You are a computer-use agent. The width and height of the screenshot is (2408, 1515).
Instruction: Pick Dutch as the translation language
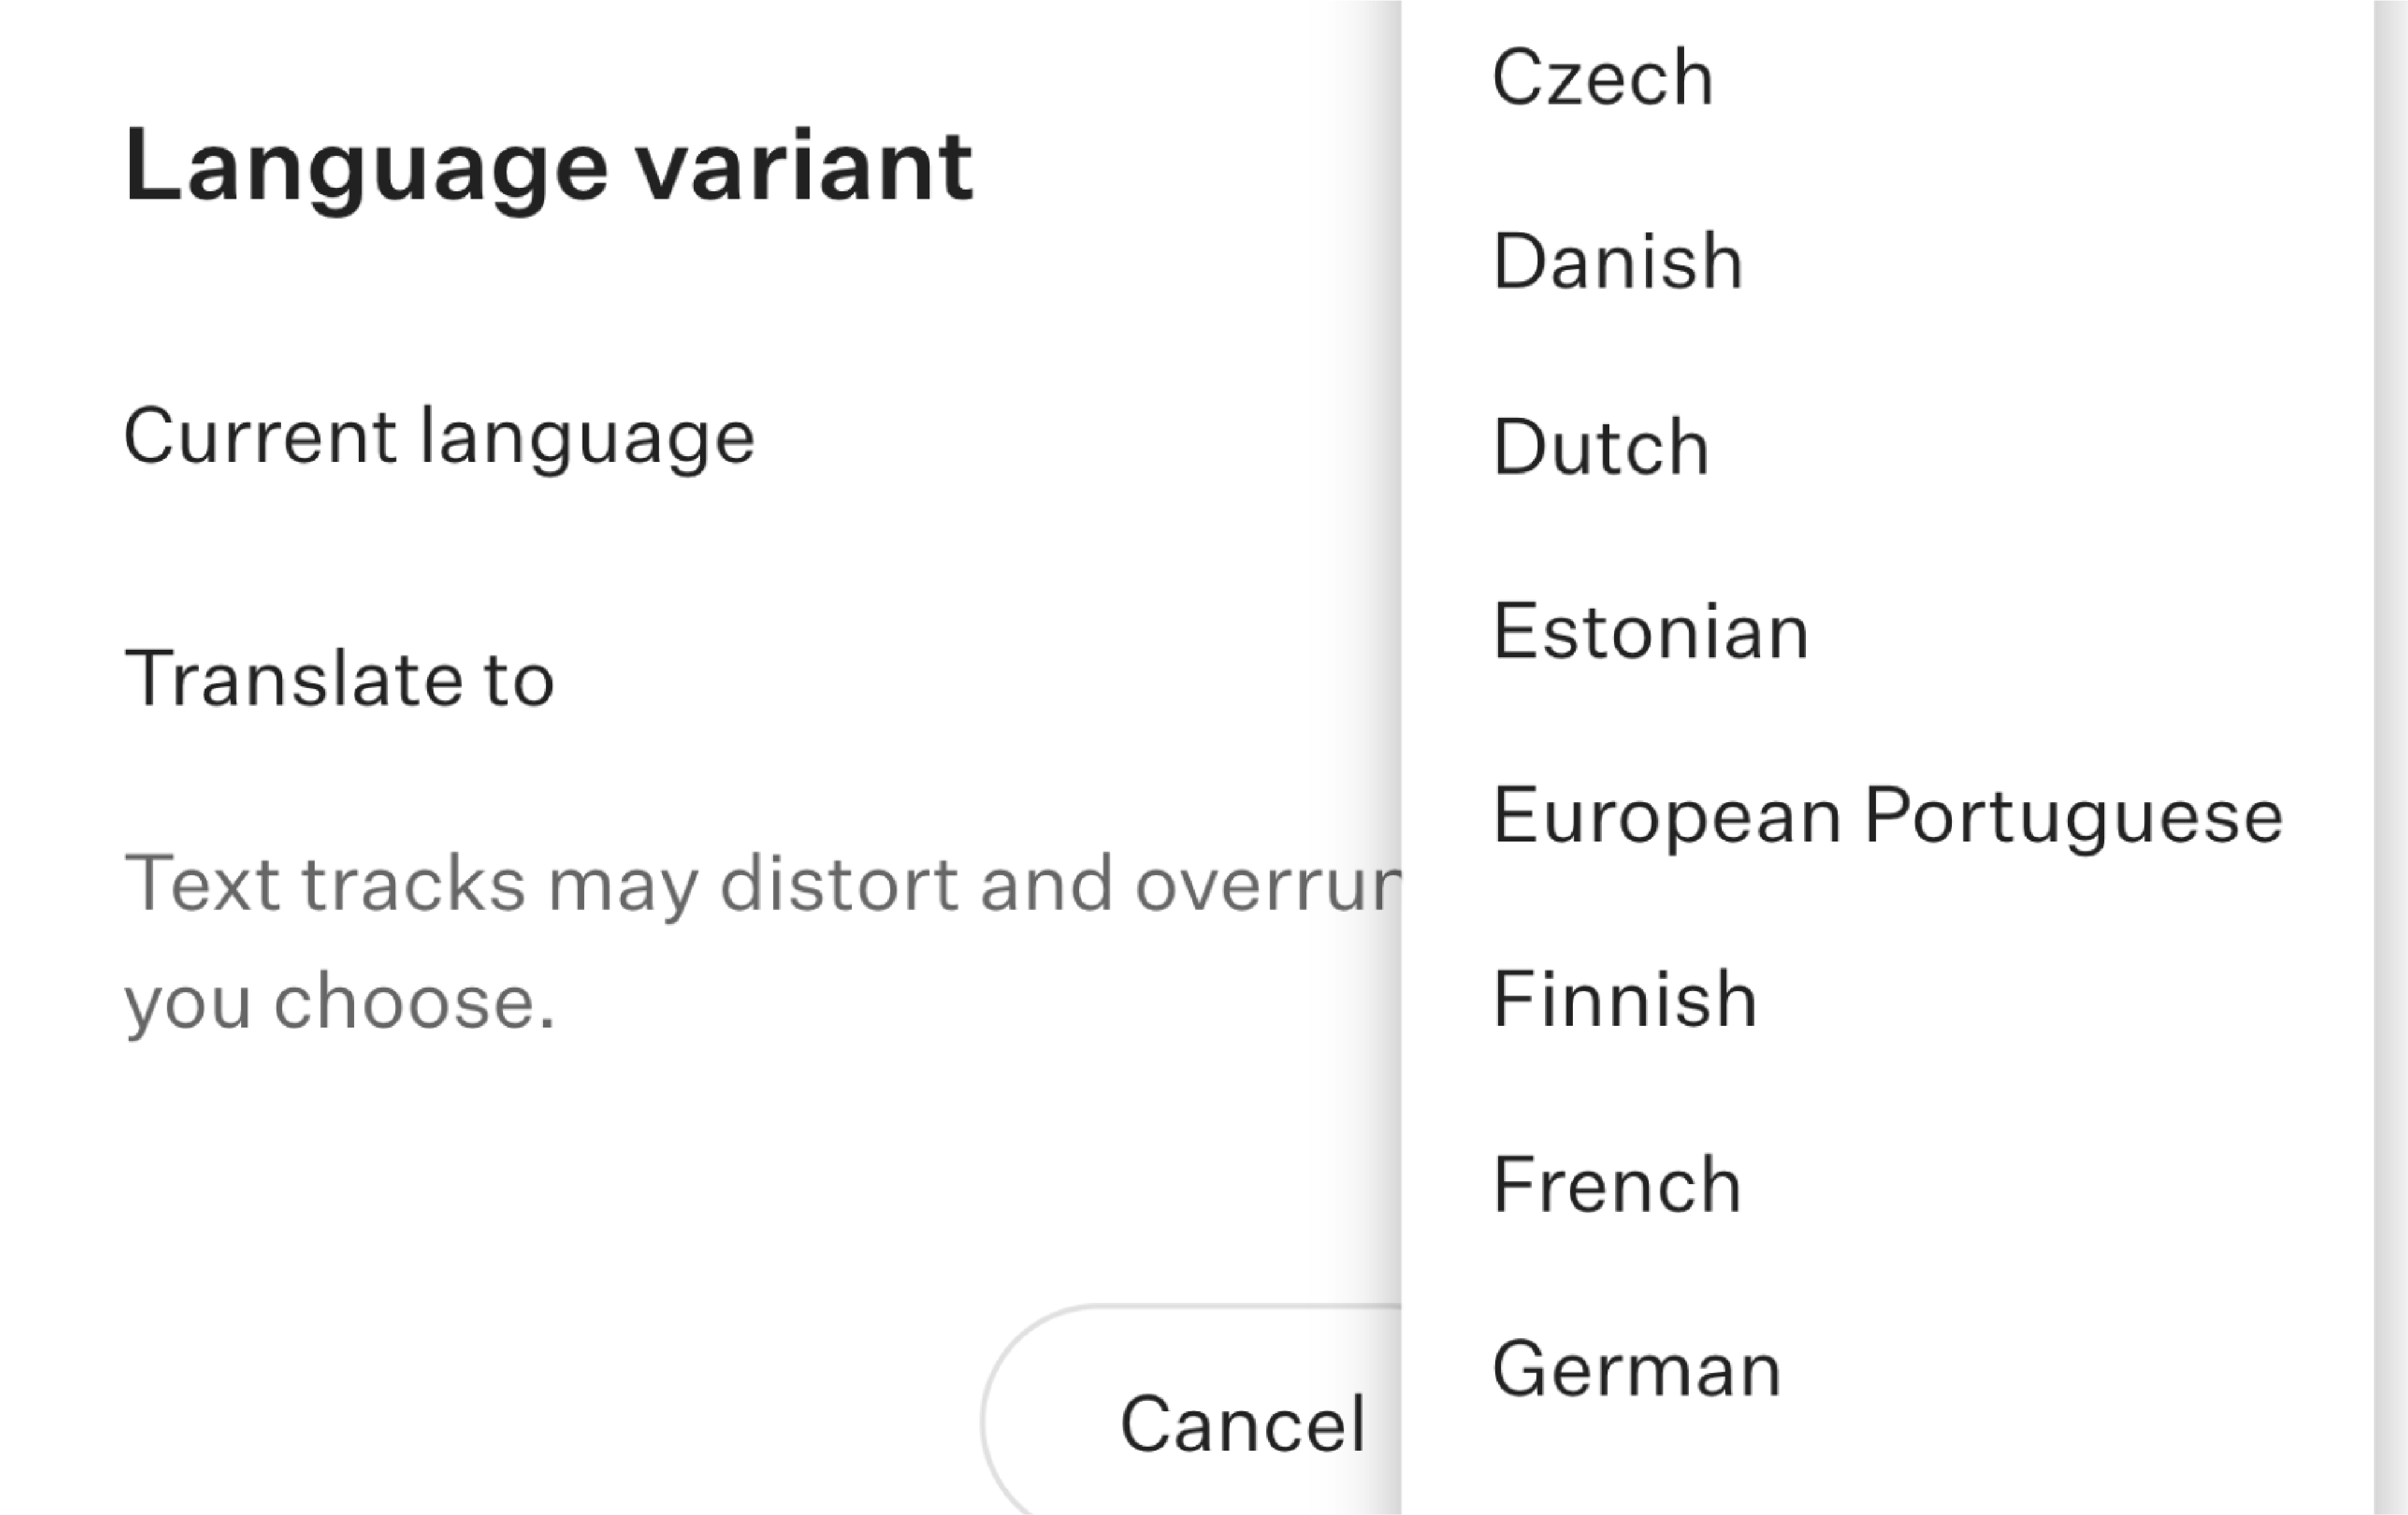[x=1887, y=446]
